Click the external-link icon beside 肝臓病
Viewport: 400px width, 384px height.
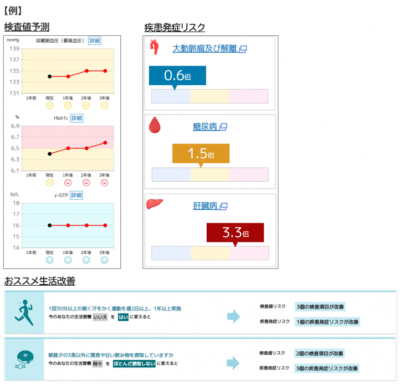(x=223, y=206)
